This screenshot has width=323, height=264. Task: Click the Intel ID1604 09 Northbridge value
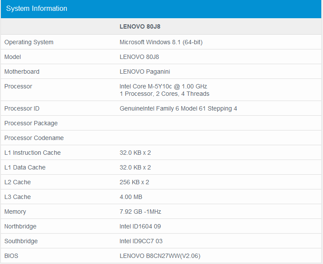click(x=140, y=226)
